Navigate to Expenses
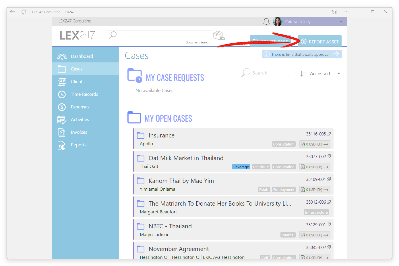399x266 pixels. click(85, 107)
